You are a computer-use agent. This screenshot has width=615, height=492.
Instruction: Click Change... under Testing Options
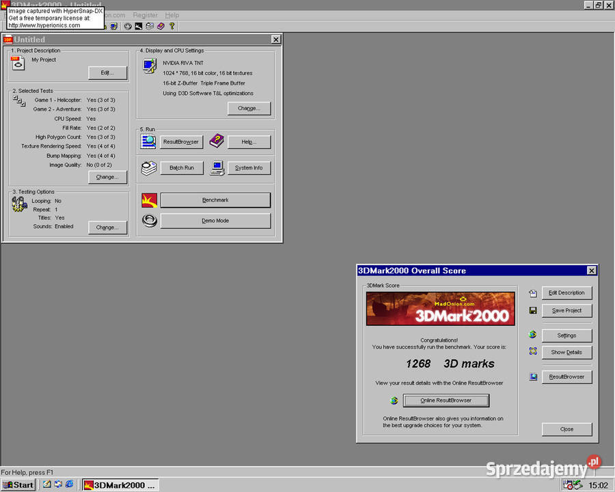tap(107, 227)
